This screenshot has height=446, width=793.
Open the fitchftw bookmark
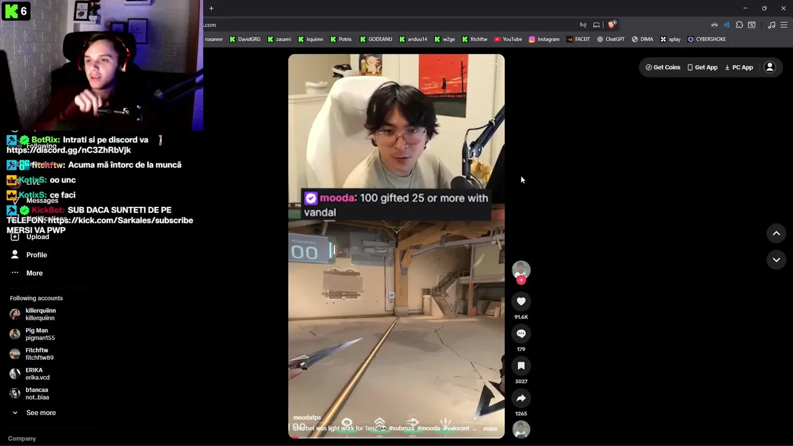(x=474, y=39)
